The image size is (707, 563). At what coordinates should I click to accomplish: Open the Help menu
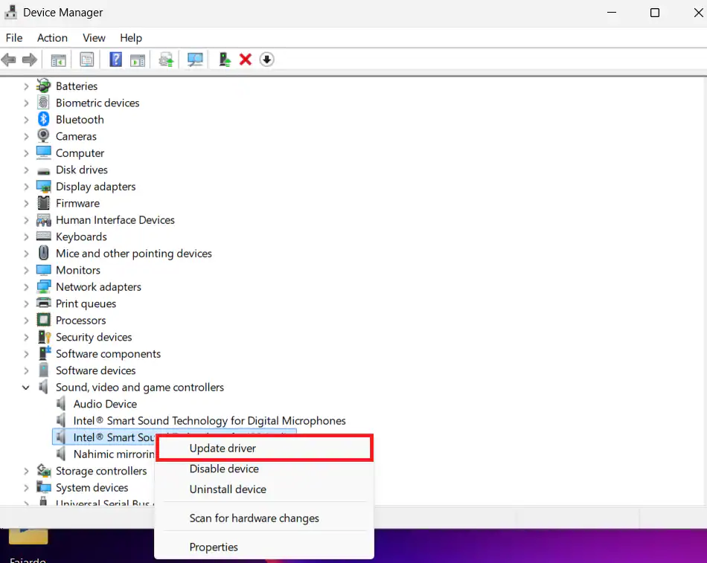point(131,38)
